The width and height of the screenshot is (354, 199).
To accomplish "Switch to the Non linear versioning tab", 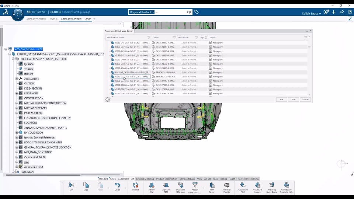I will click(248, 179).
